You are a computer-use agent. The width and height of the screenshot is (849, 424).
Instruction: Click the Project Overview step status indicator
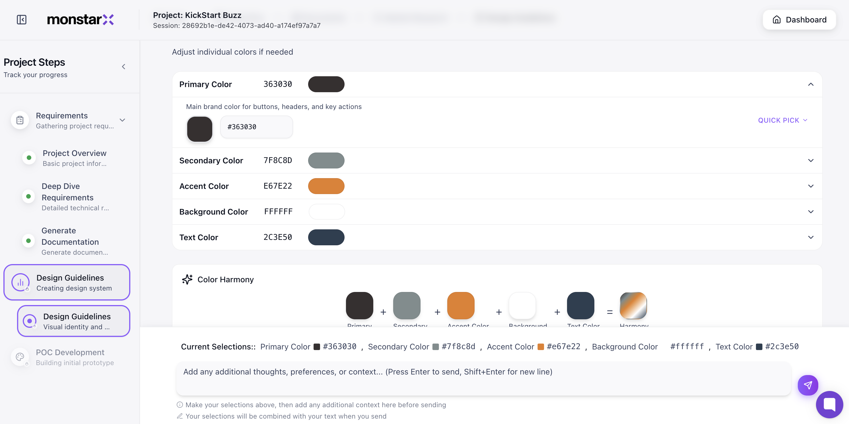[29, 158]
